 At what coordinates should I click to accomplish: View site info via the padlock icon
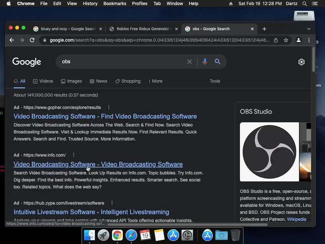[x=44, y=40]
